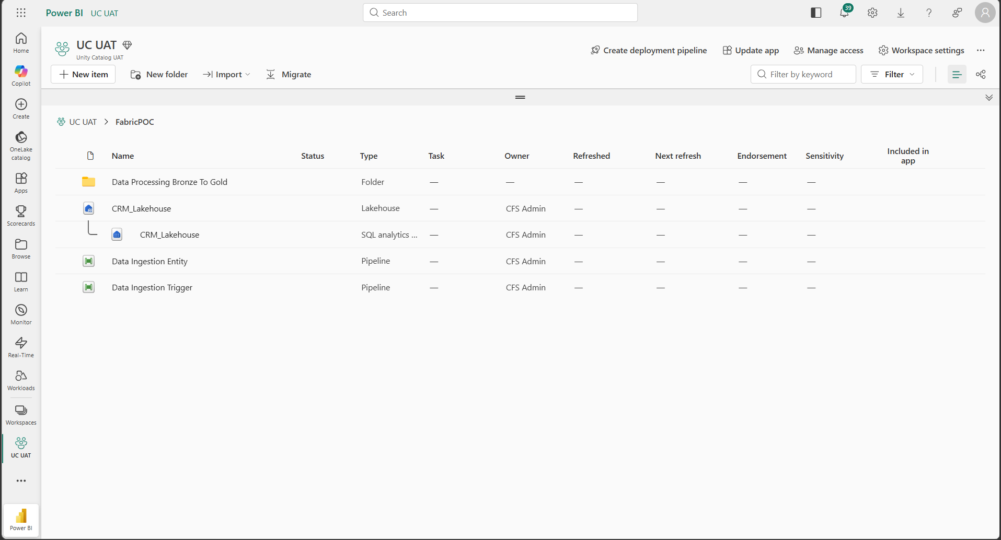
Task: Open the Monitor hub
Action: (x=21, y=314)
